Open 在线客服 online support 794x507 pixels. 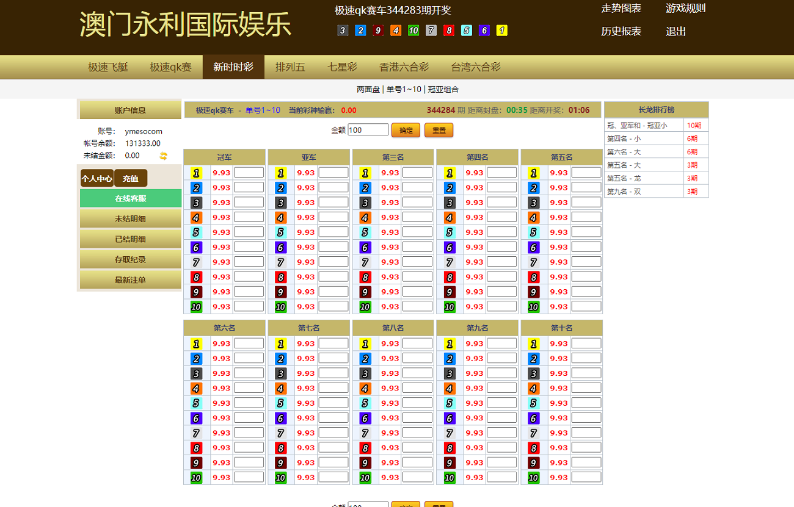coord(131,198)
